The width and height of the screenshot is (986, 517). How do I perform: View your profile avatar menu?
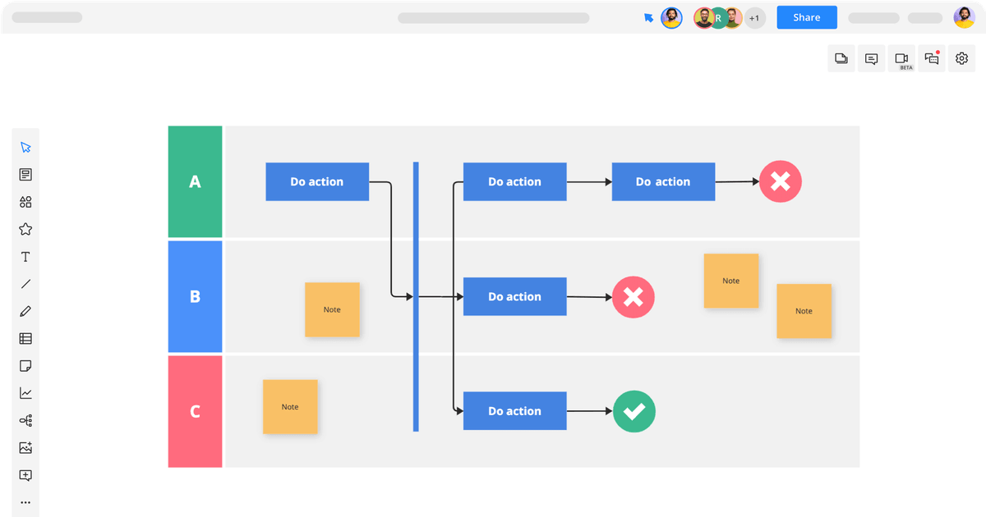click(x=964, y=17)
